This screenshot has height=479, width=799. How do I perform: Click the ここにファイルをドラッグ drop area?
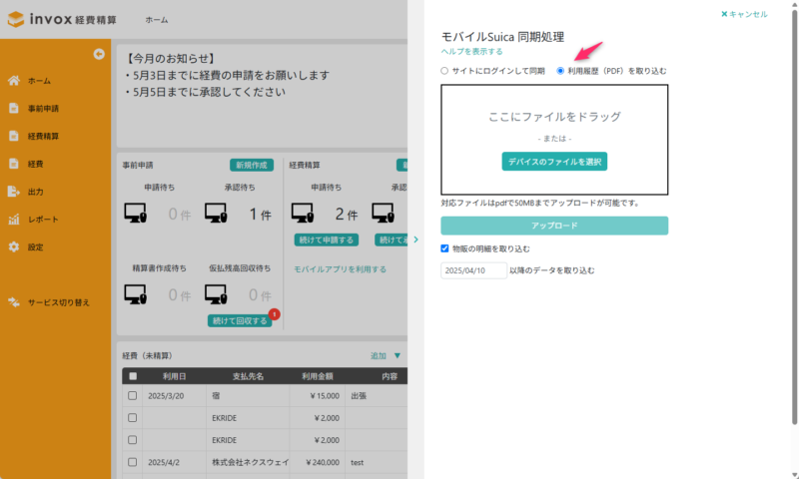554,140
